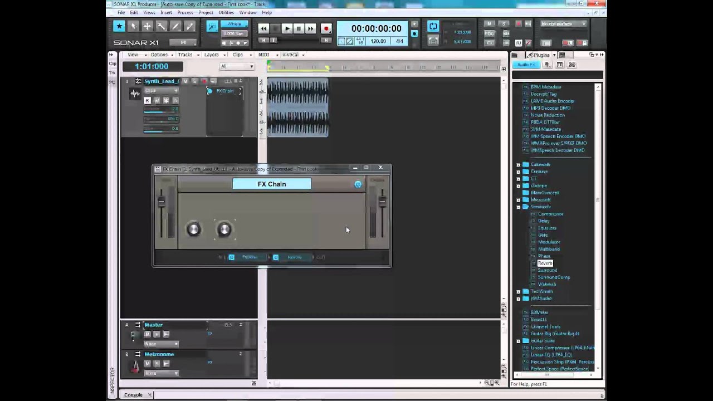
Task: Open the Process menu
Action: point(185,12)
